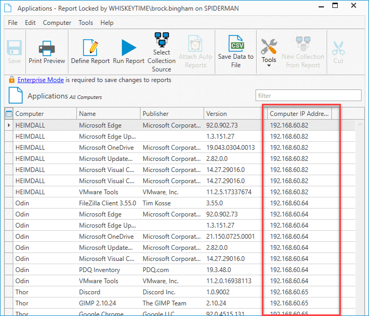
Task: Open the Computer menu
Action: coord(57,23)
